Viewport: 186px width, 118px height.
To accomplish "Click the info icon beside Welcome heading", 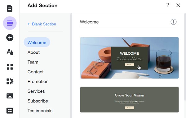I will click(173, 22).
